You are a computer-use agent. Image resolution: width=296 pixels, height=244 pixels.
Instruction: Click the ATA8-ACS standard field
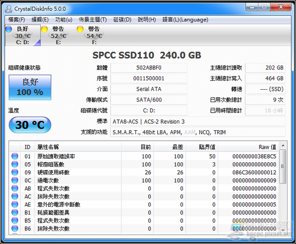[x=198, y=122]
